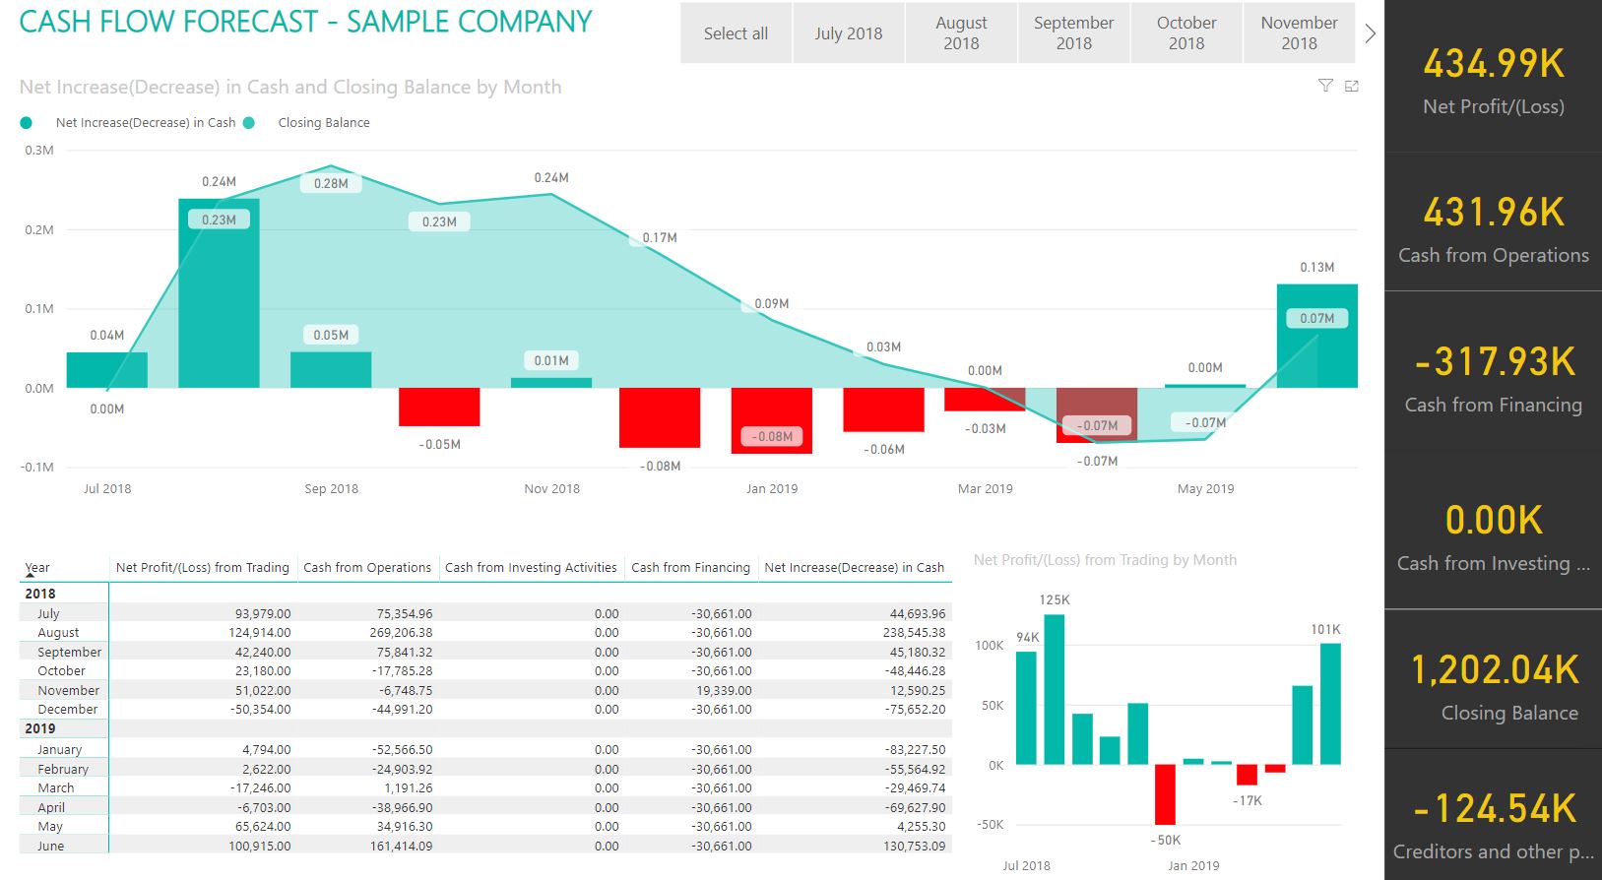
Task: Collapse the 2019 year group row
Action: [40, 728]
